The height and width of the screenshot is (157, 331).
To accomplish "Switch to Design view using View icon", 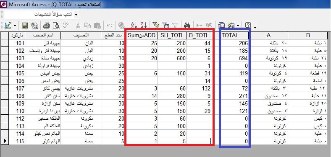I will [8, 26].
